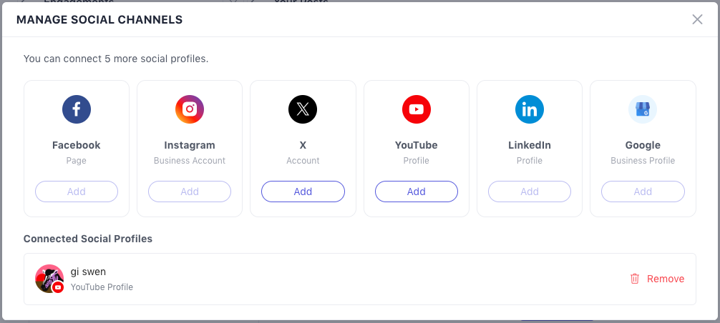Click the X account logo icon
The height and width of the screenshot is (323, 720).
(x=303, y=109)
